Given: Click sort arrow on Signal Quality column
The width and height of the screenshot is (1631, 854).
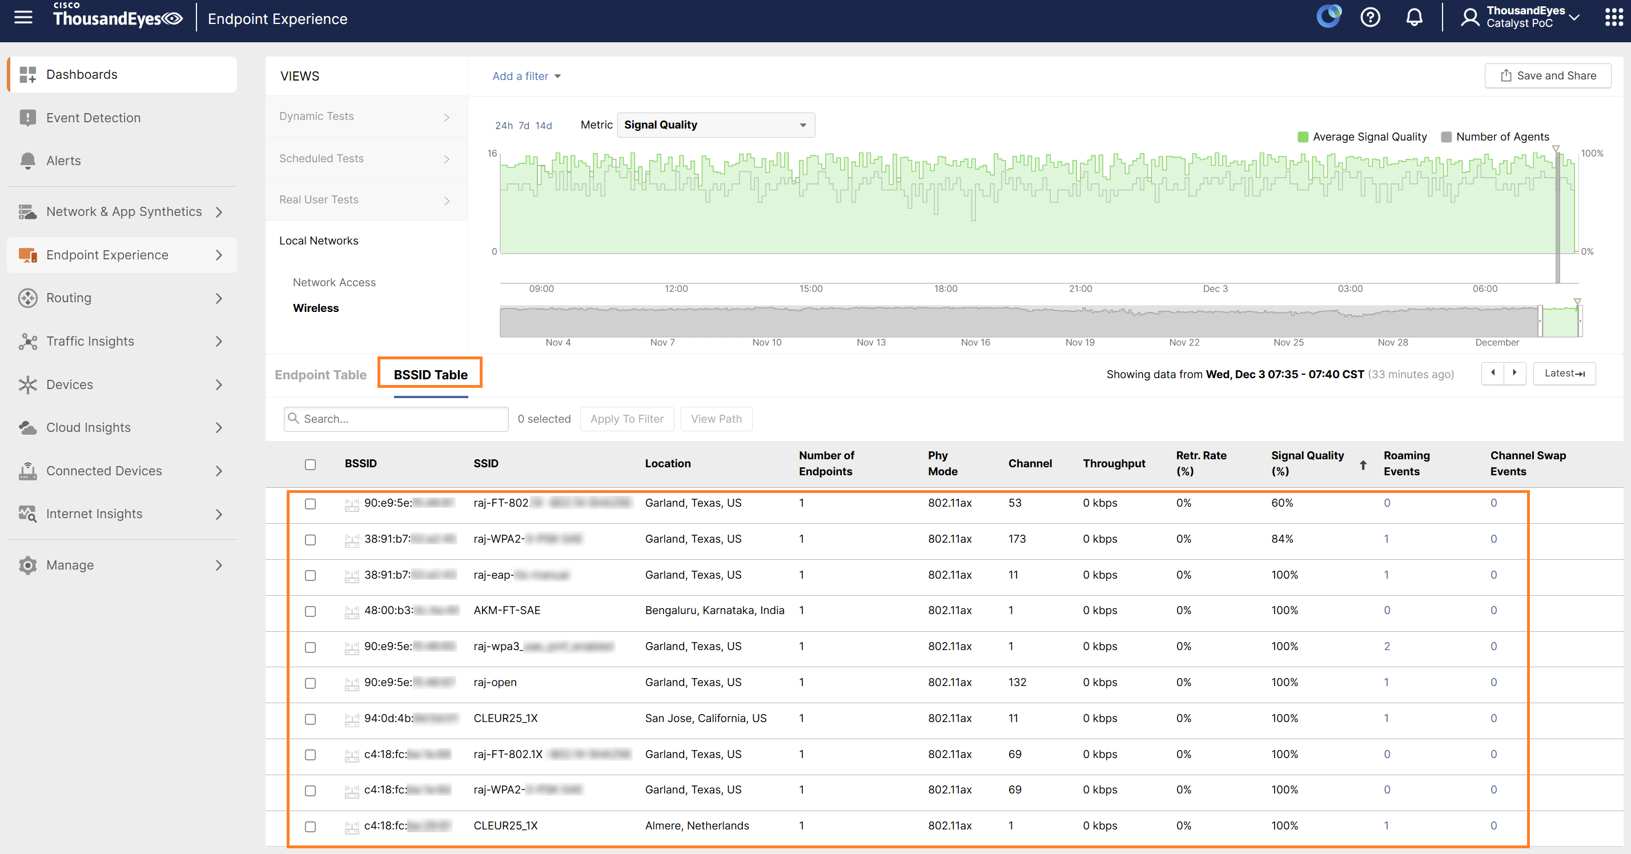Looking at the screenshot, I should (1363, 464).
